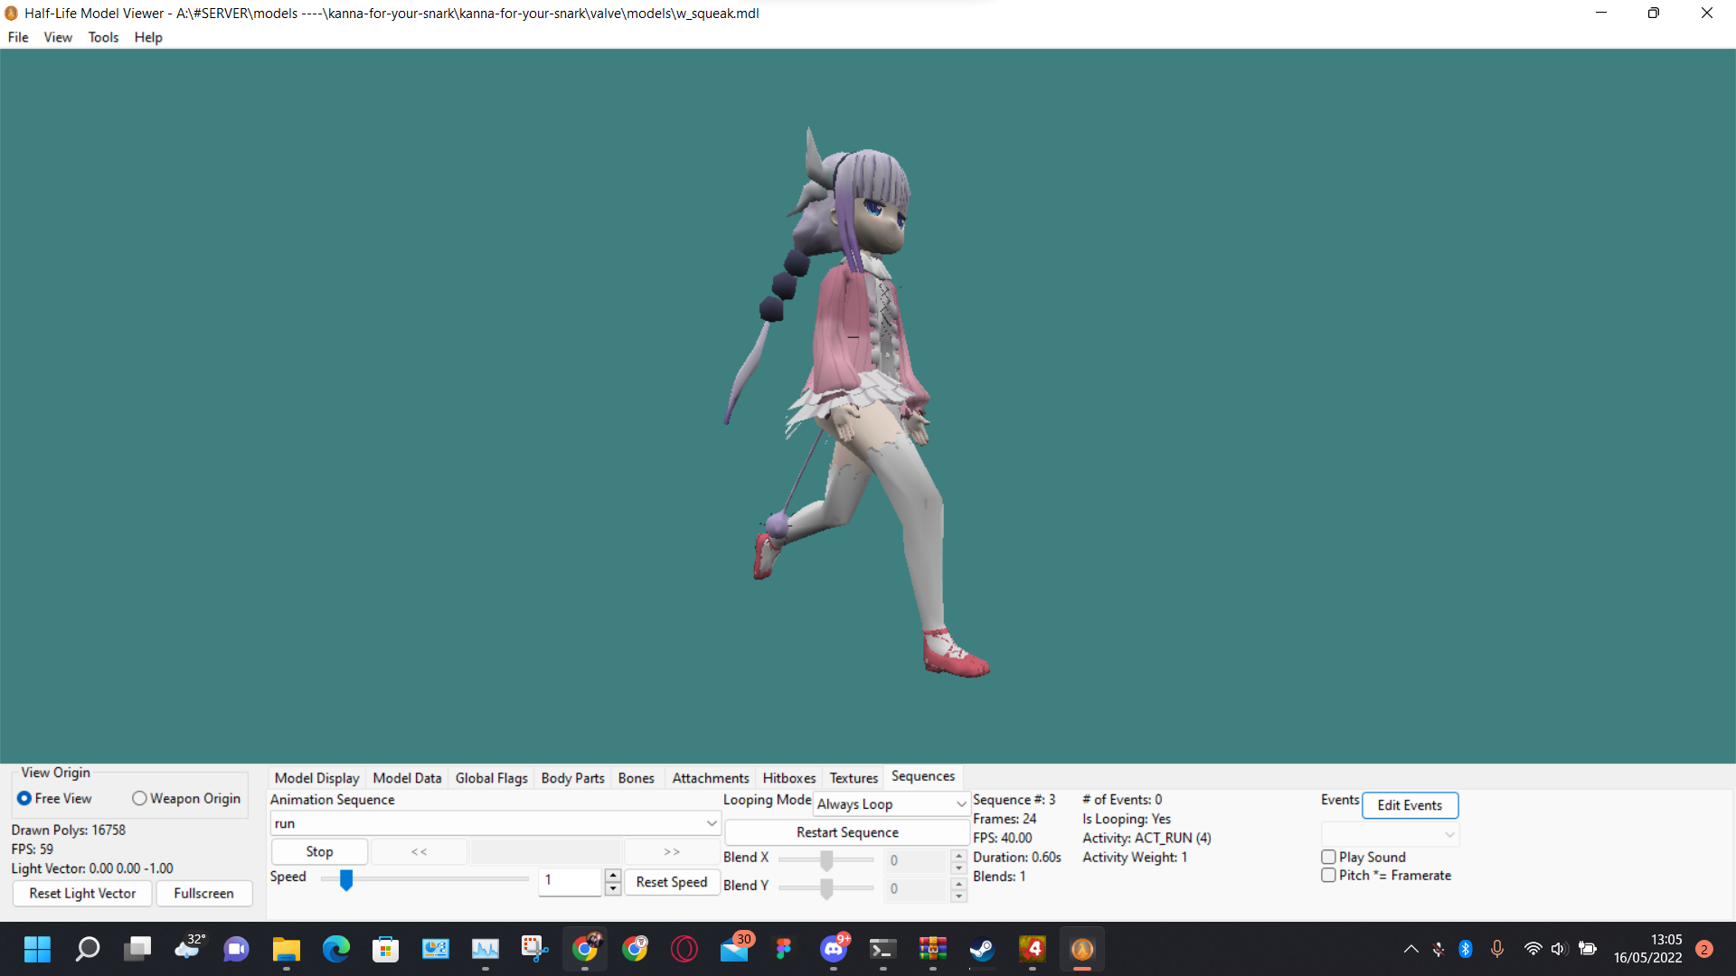The width and height of the screenshot is (1736, 976).
Task: Expand the Animation Sequence dropdown
Action: [x=712, y=823]
